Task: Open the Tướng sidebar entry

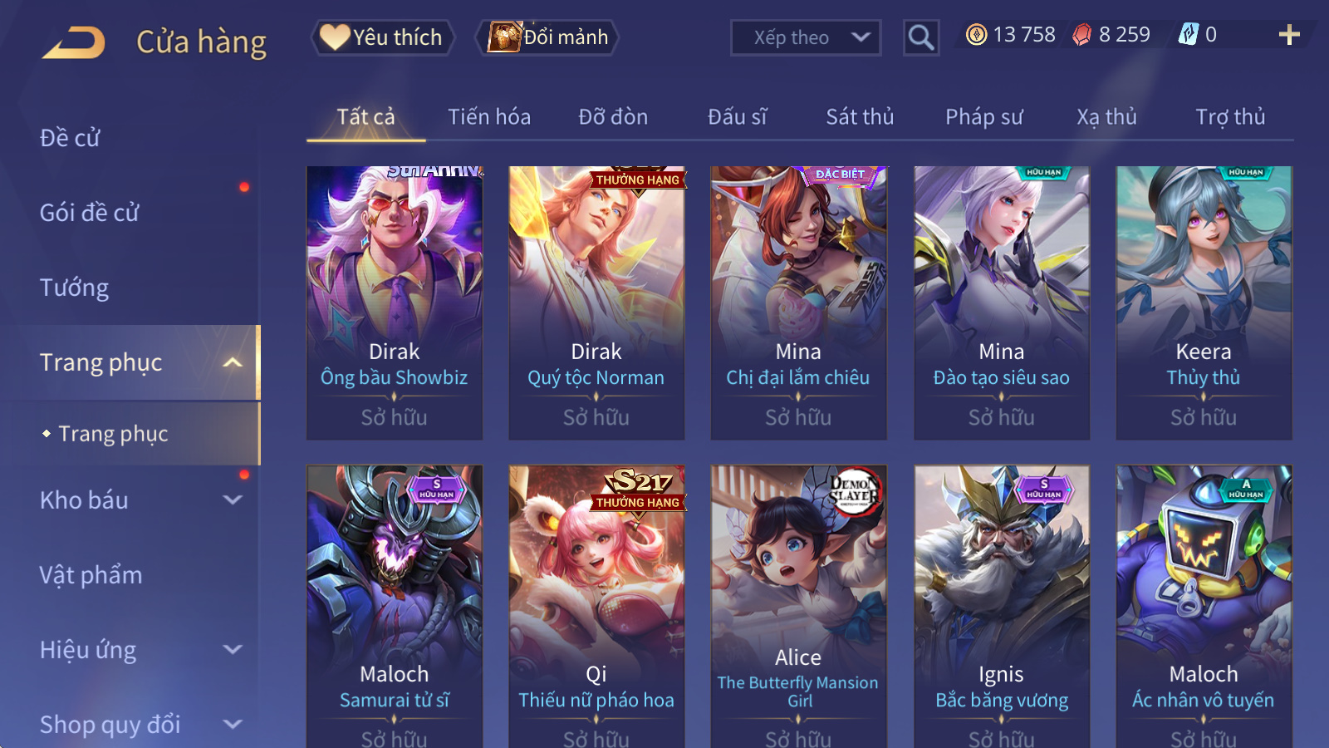Action: click(x=74, y=288)
